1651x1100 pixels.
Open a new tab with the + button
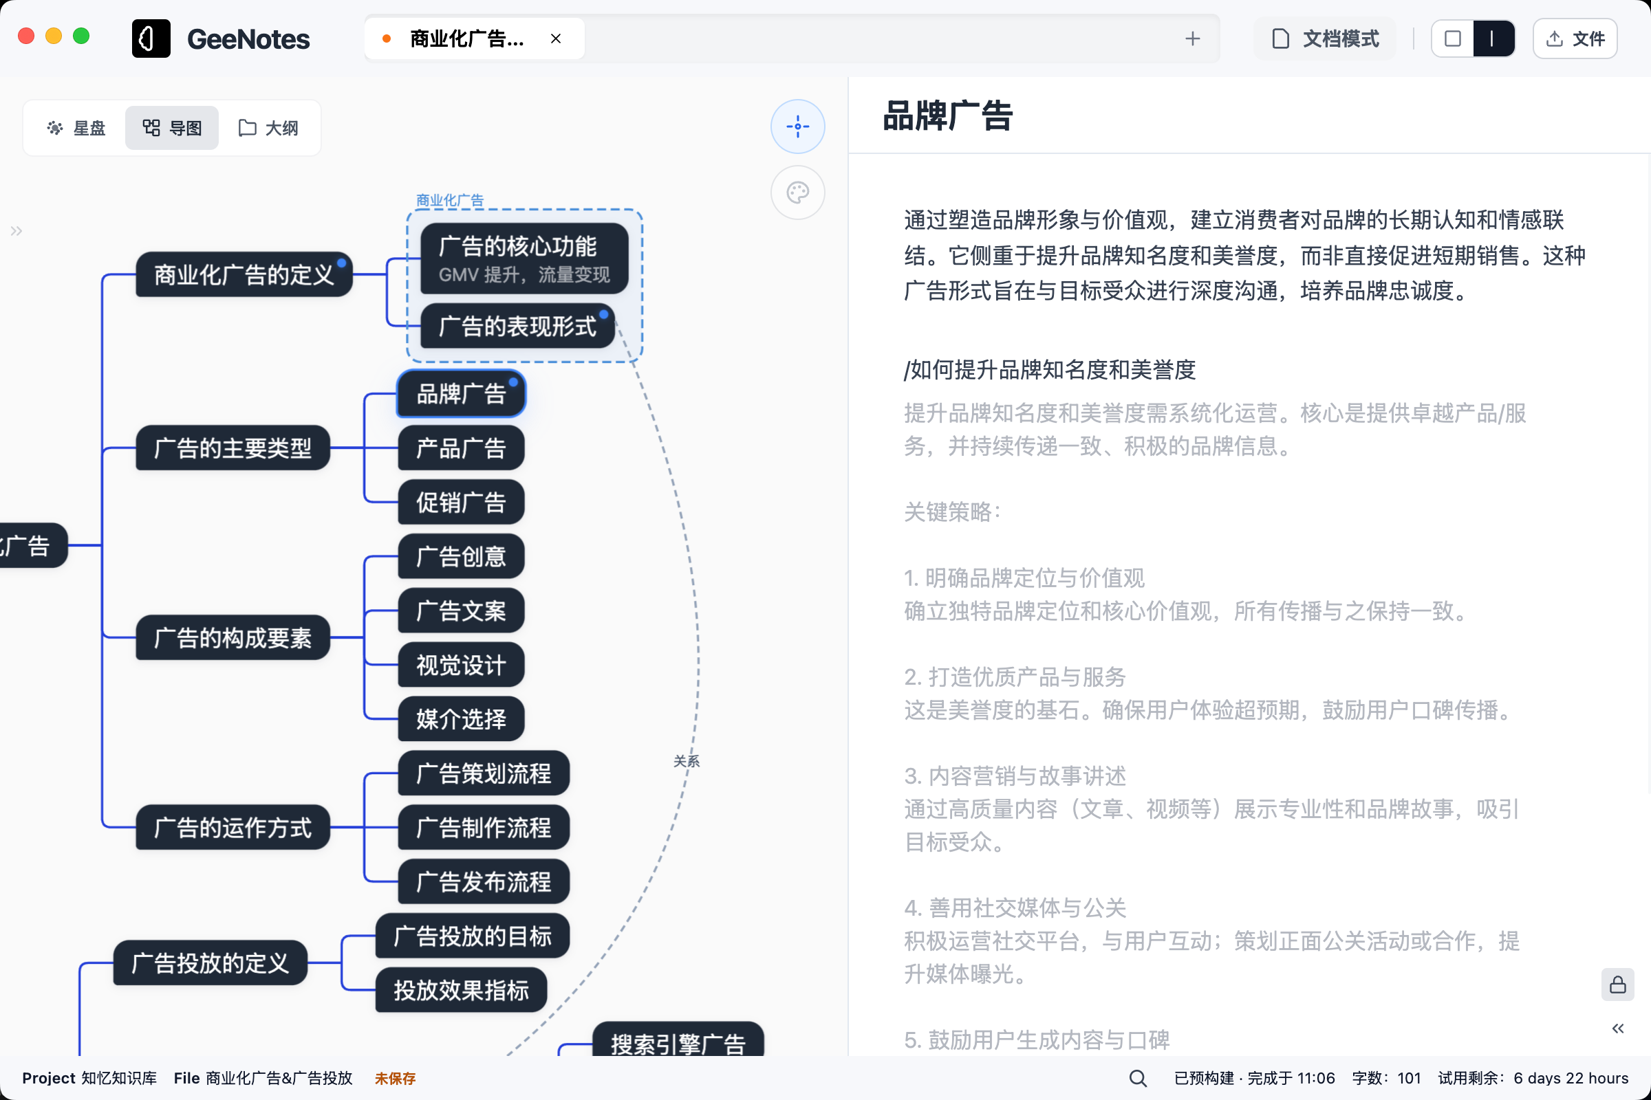[1194, 38]
